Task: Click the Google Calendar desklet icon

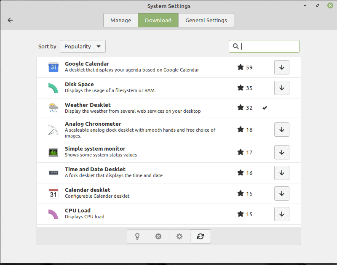Action: (53, 67)
